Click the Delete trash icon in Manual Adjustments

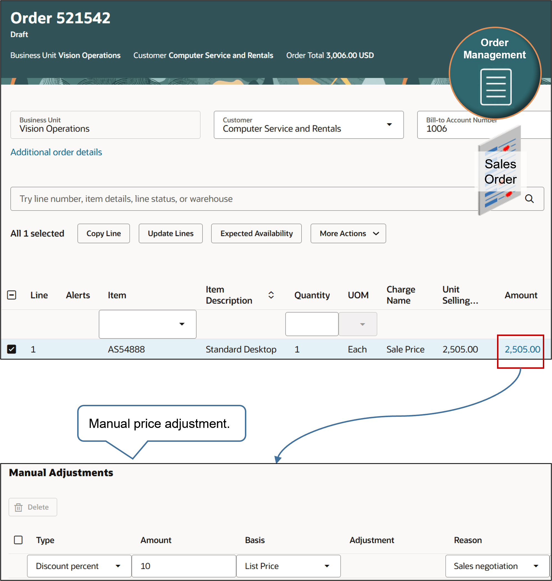tap(19, 507)
